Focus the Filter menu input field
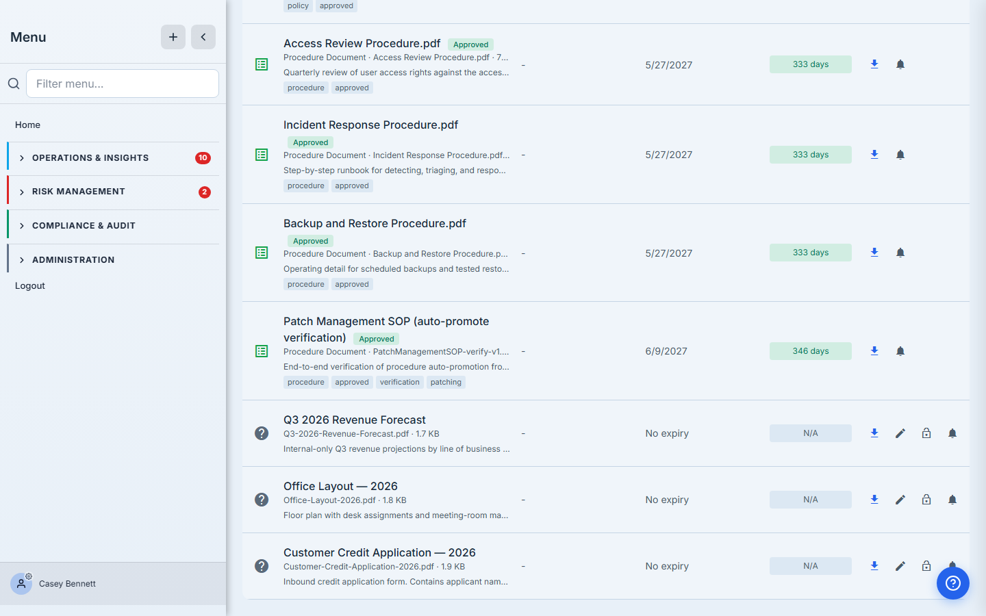The width and height of the screenshot is (986, 616). click(123, 84)
